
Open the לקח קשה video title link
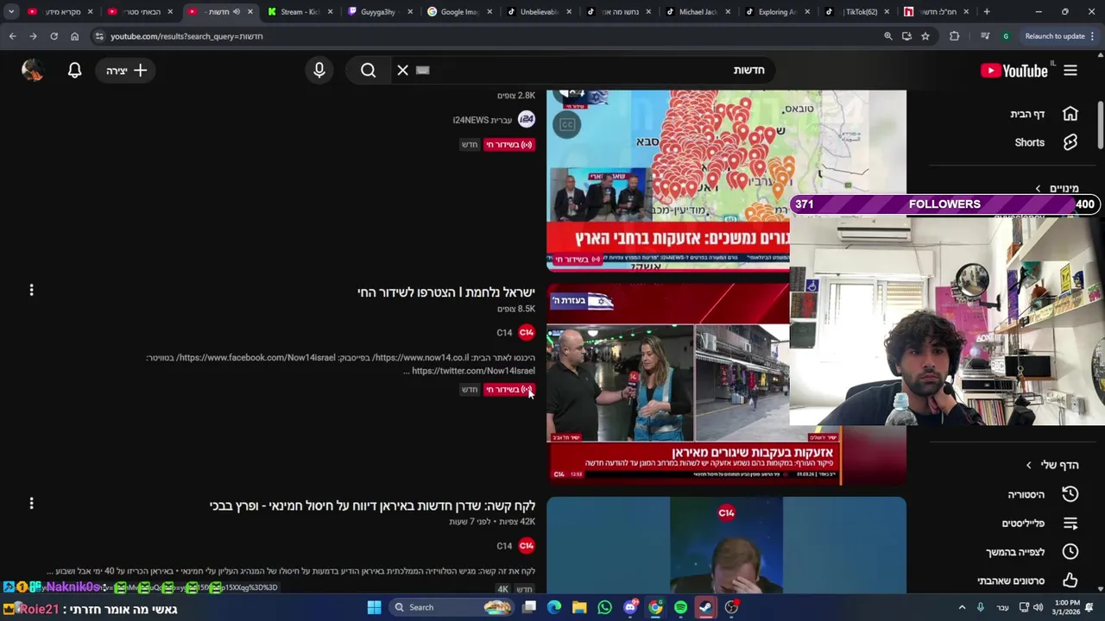(x=372, y=505)
